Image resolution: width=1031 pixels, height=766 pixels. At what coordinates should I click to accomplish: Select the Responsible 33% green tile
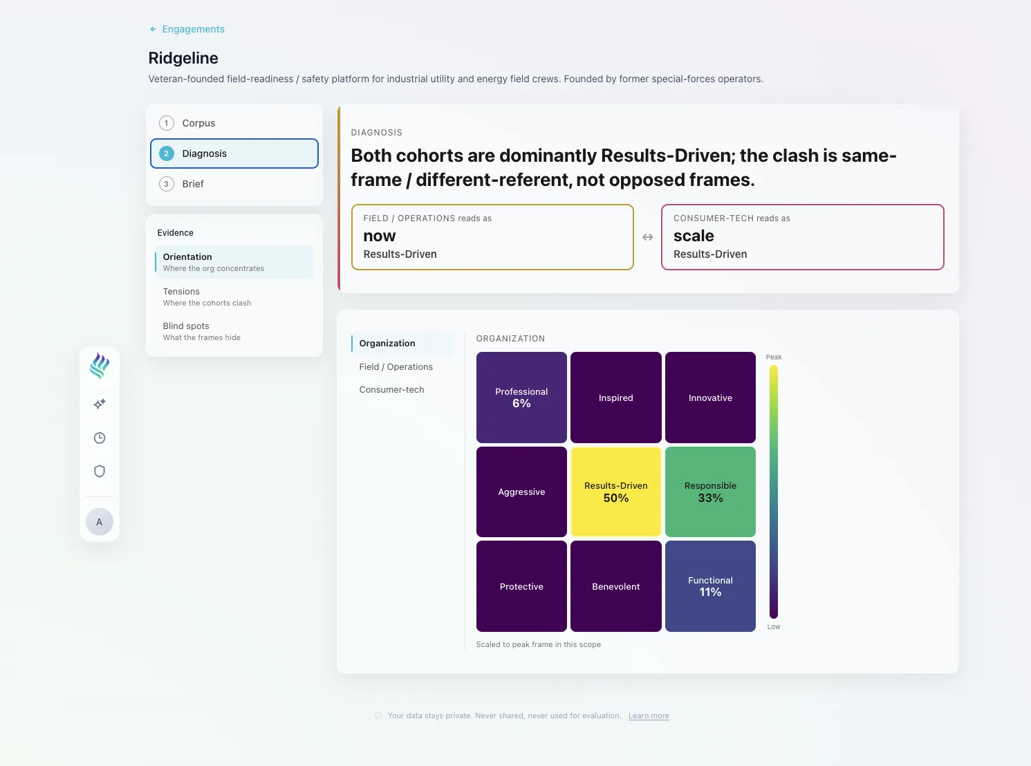pyautogui.click(x=710, y=492)
